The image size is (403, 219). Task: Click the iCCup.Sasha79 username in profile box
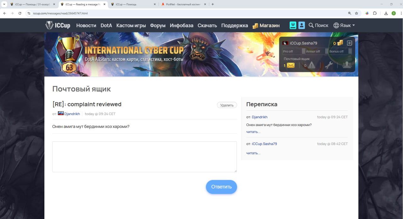[304, 43]
